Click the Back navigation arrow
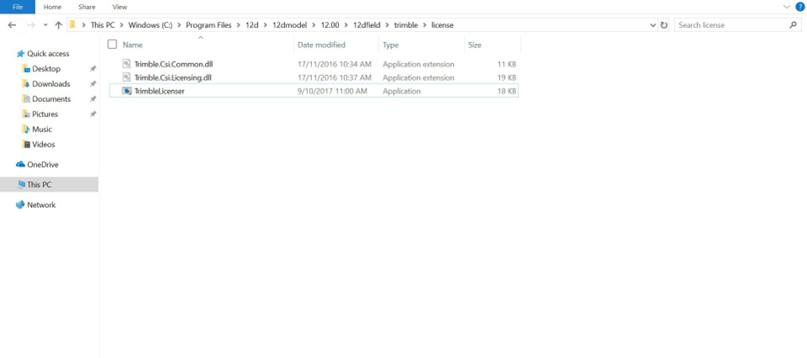Viewport: 807px width, 358px height. (12, 25)
